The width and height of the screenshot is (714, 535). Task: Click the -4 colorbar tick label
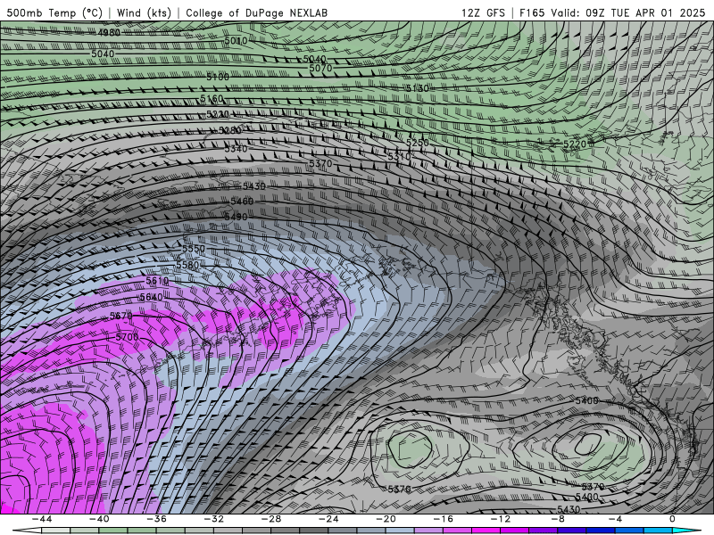pyautogui.click(x=615, y=519)
